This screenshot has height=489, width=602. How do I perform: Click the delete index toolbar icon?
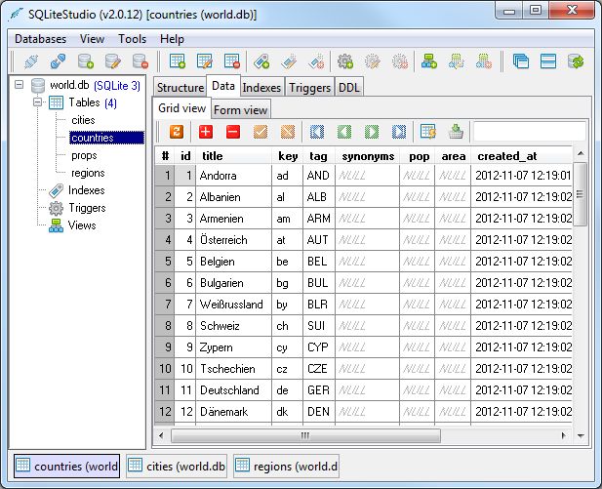click(x=316, y=61)
